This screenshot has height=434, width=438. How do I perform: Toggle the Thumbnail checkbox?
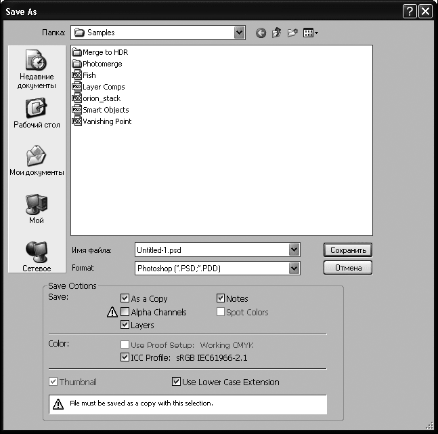pyautogui.click(x=53, y=382)
